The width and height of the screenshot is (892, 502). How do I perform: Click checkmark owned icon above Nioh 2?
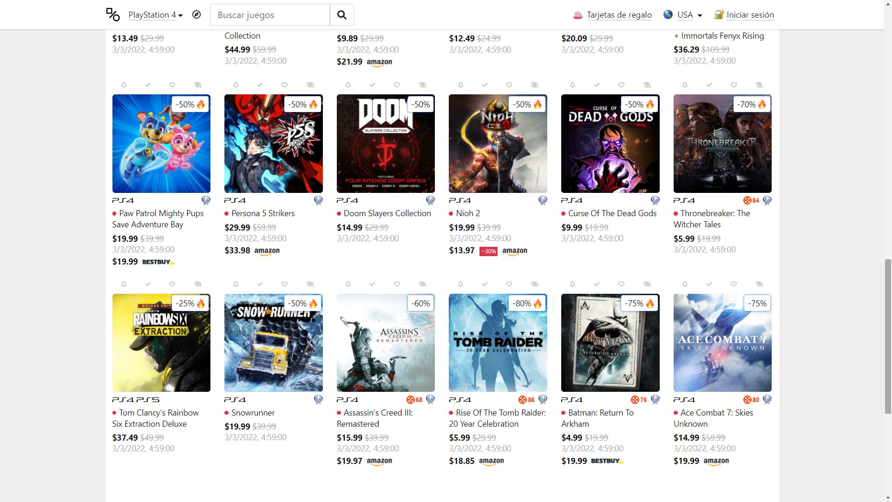click(x=485, y=85)
